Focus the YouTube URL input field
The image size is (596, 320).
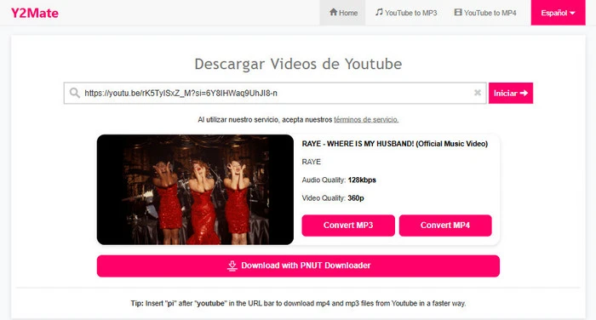(275, 93)
